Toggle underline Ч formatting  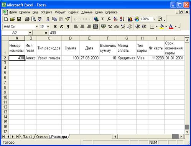(x=68, y=26)
